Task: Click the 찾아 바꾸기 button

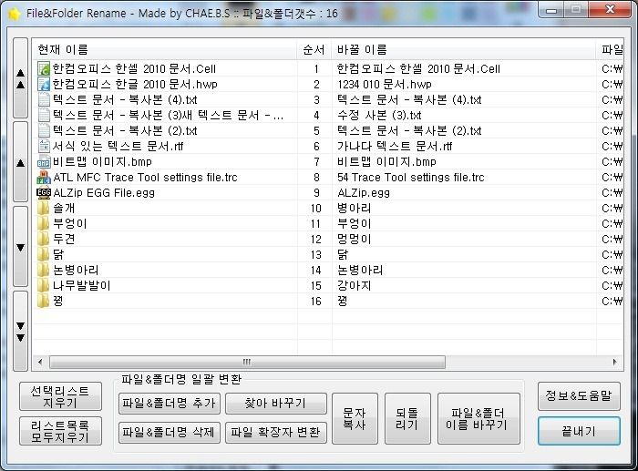Action: click(276, 403)
